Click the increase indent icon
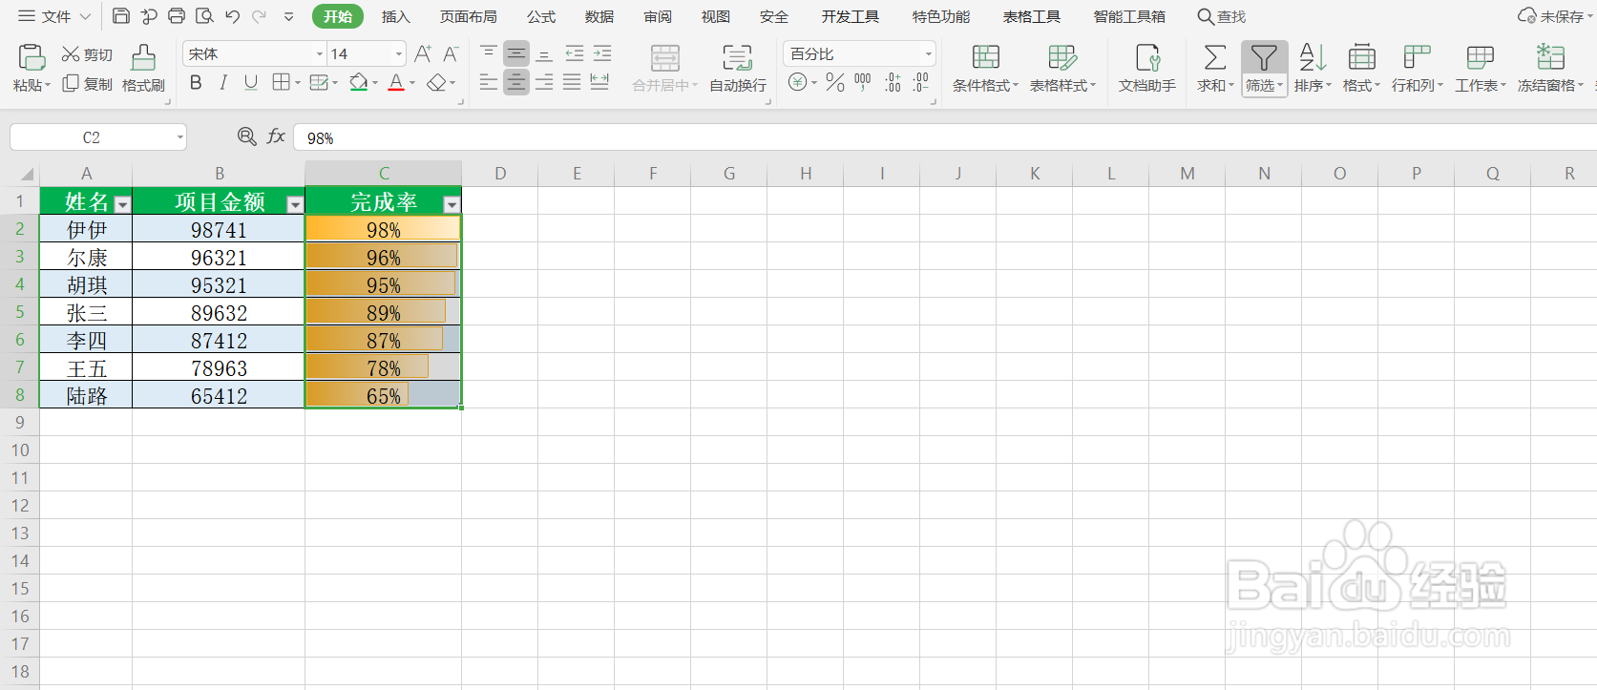Viewport: 1597px width, 690px height. point(602,53)
